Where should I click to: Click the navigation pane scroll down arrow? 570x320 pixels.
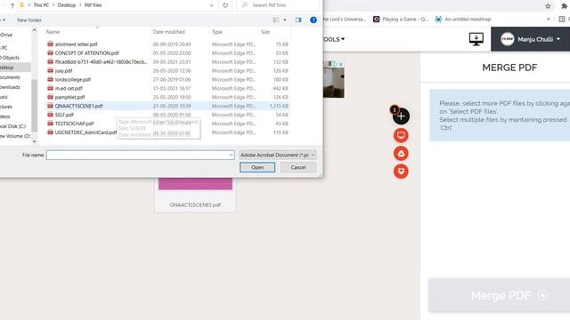pos(34,141)
